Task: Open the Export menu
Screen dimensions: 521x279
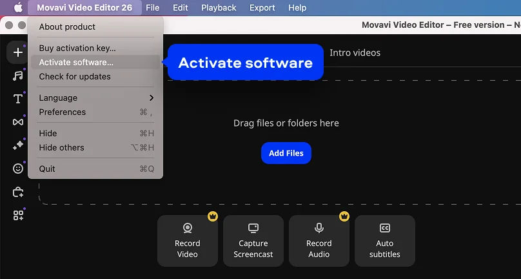Action: (262, 8)
